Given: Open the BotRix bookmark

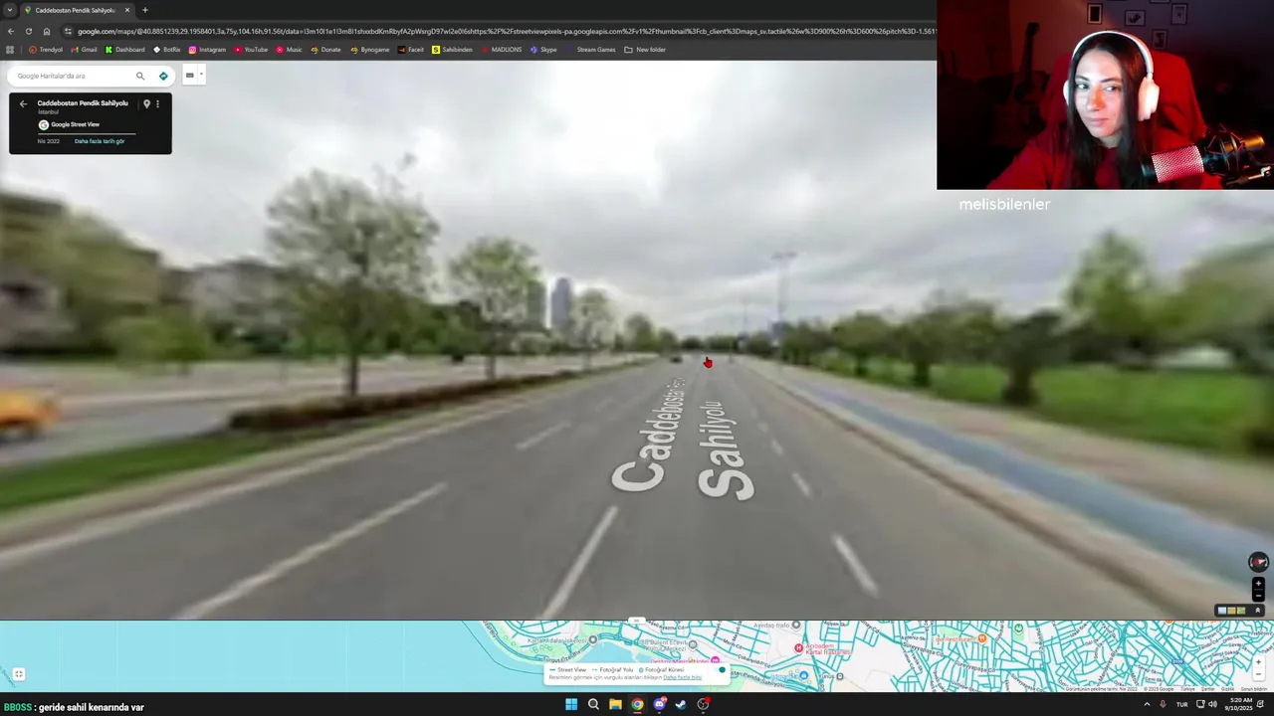Looking at the screenshot, I should (x=167, y=50).
